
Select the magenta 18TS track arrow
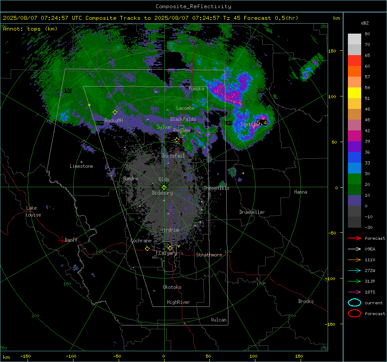pos(354,292)
